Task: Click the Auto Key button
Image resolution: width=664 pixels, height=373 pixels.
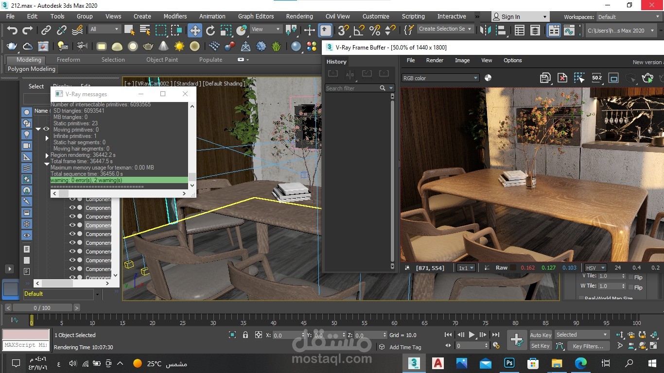Action: tap(541, 335)
